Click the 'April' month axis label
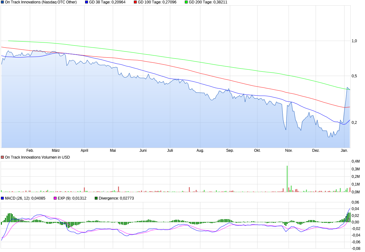 (84, 151)
